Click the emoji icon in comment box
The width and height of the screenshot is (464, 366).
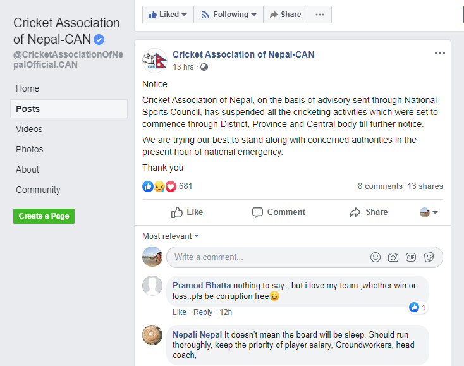coord(375,257)
